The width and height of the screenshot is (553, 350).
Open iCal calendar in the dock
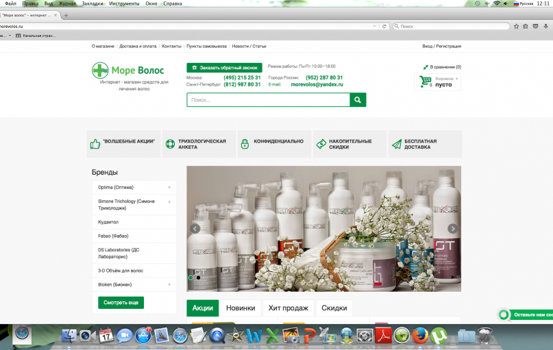(106, 336)
